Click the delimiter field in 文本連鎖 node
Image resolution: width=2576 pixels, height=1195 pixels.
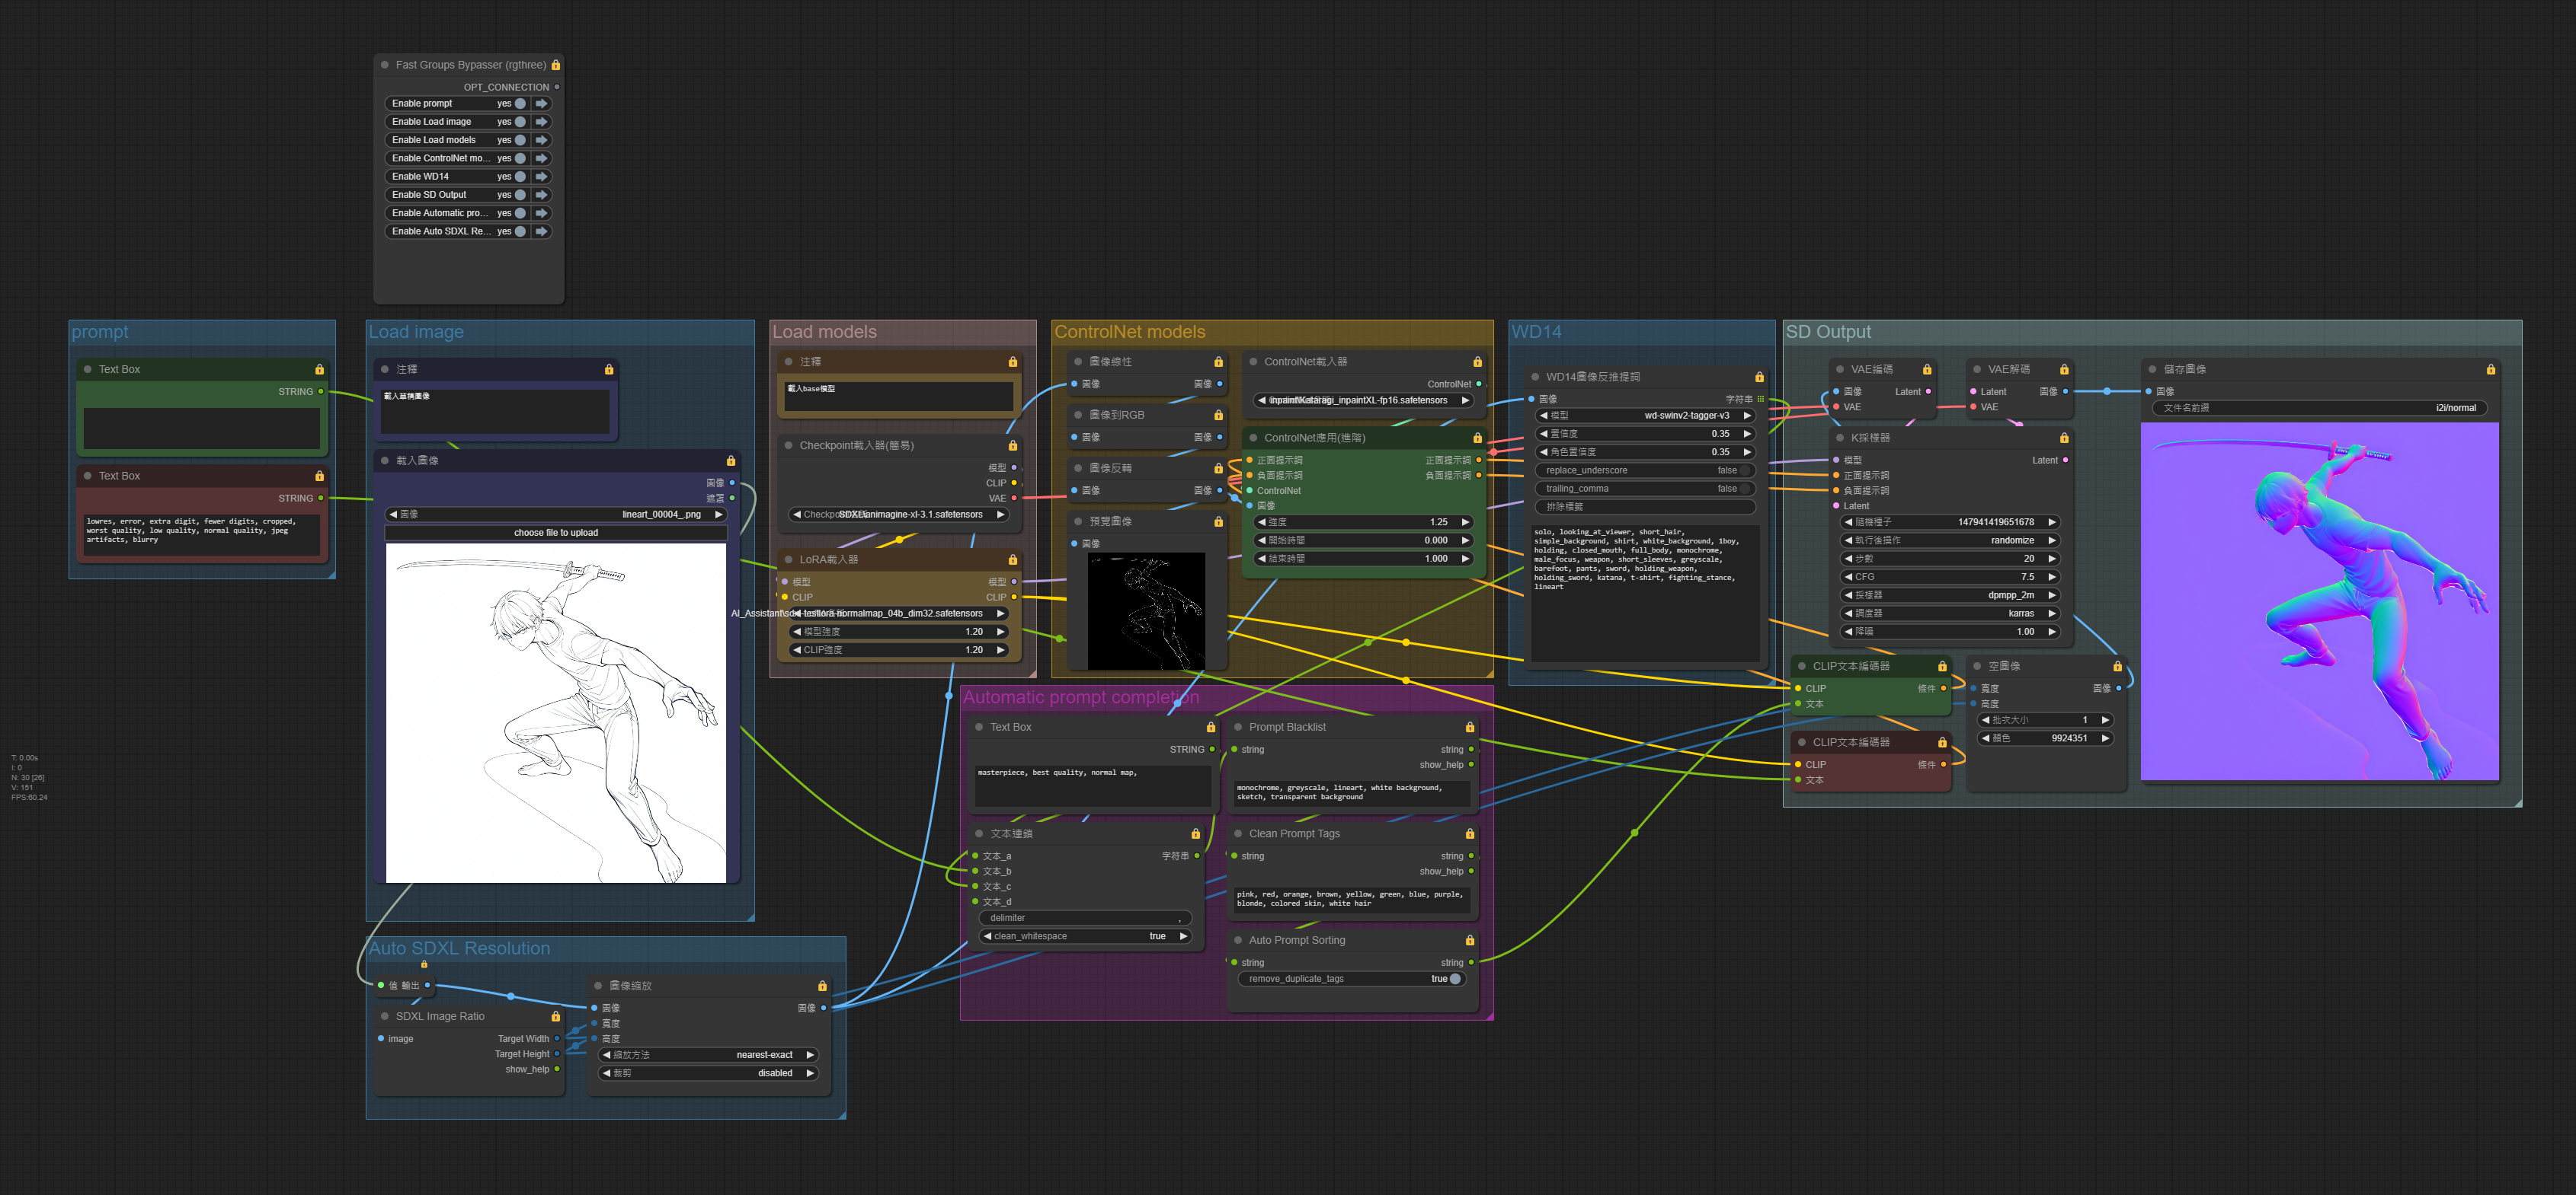click(1086, 918)
